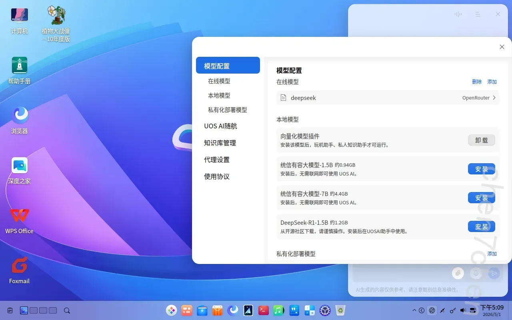The width and height of the screenshot is (512, 320).
Task: Launch the browser from the dock
Action: pos(233,310)
